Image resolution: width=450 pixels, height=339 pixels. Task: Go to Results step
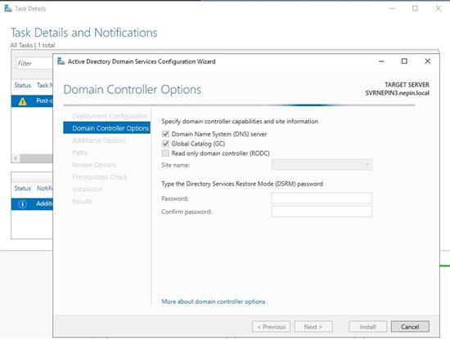(82, 201)
